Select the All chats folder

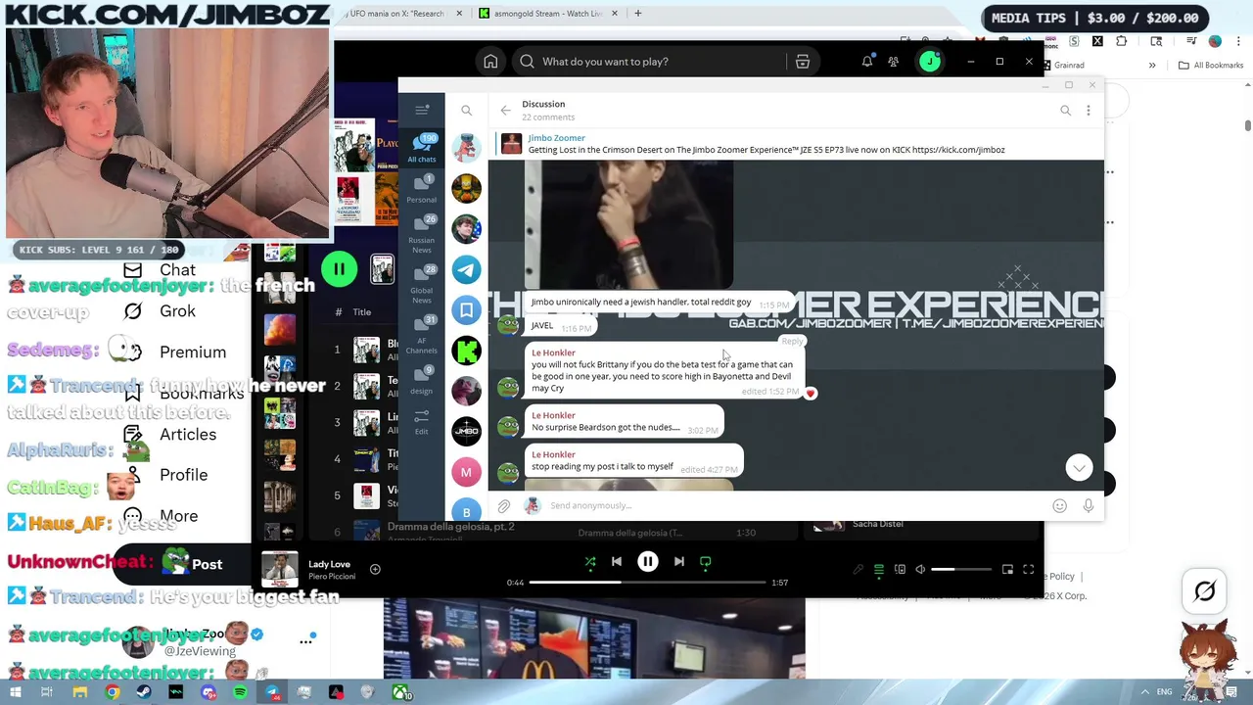[x=422, y=149]
